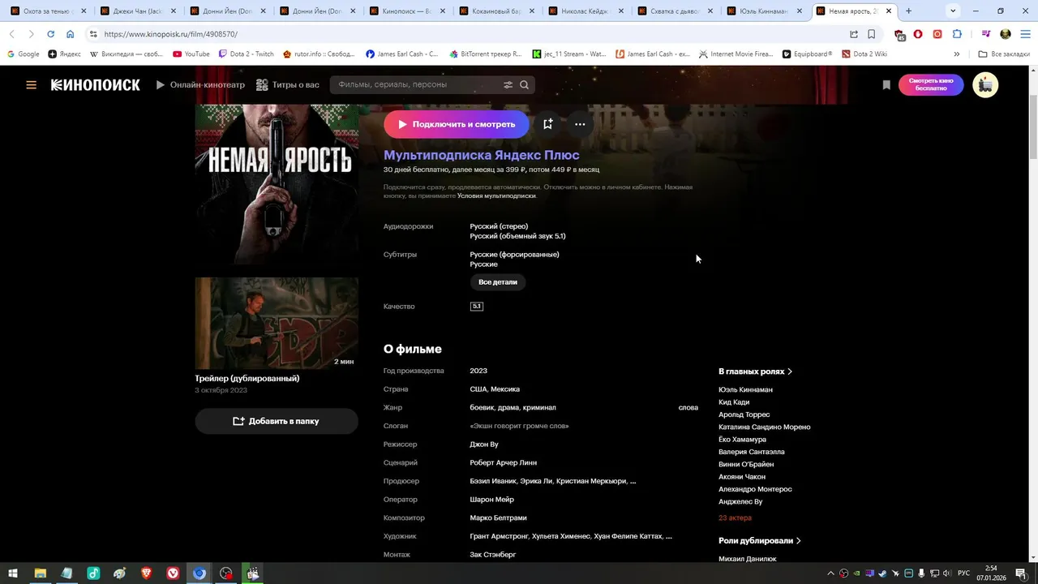Open composer 'Марко Белтрами' link

coord(499,517)
